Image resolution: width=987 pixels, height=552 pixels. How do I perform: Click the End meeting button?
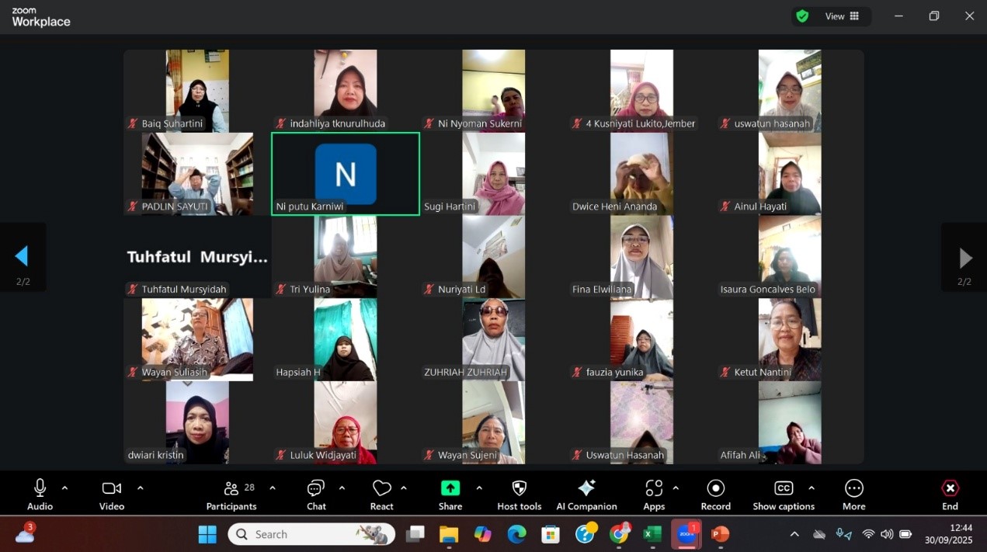tap(950, 495)
